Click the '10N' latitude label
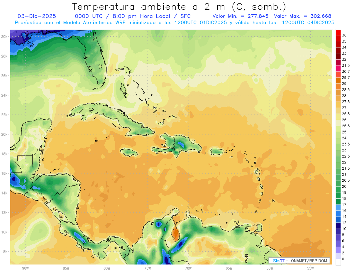This screenshot has height=272, width=352. click(x=5, y=232)
